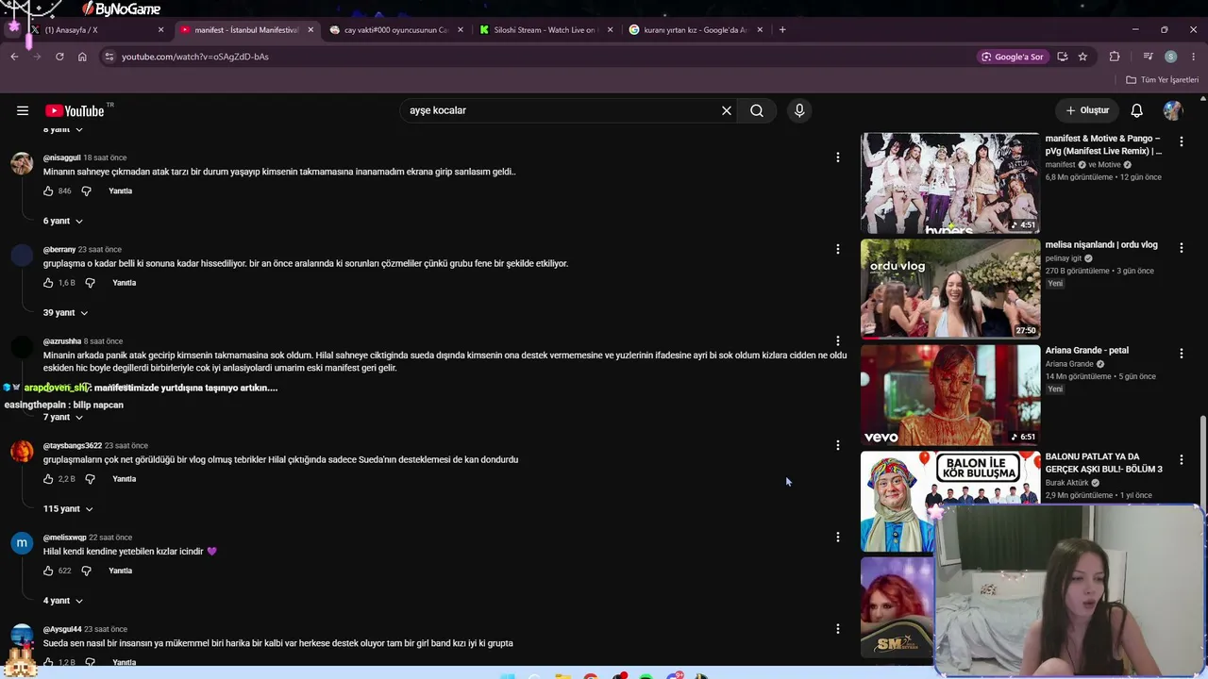The image size is (1208, 679).
Task: Open more options for @berrany's comment
Action: (837, 249)
